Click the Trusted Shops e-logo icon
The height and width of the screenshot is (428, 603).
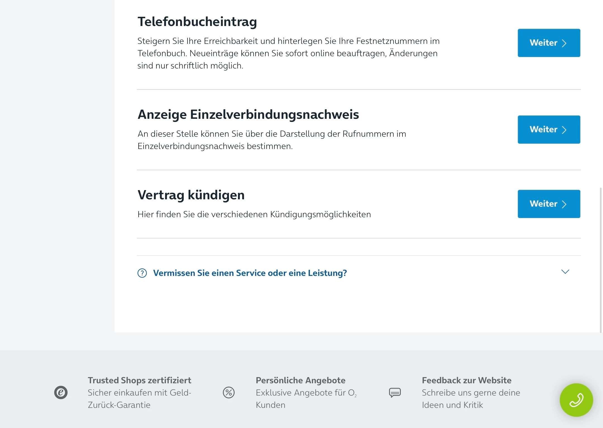(61, 392)
